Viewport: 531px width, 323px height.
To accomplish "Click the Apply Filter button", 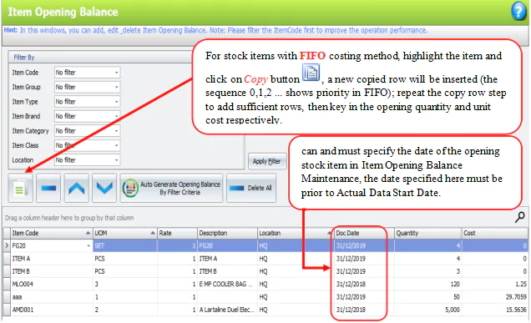I will coord(267,162).
